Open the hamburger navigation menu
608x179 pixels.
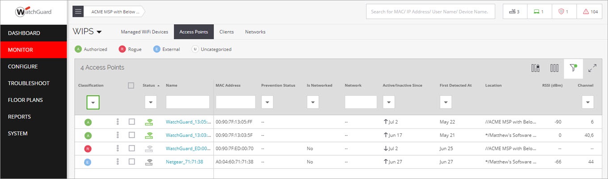(78, 12)
